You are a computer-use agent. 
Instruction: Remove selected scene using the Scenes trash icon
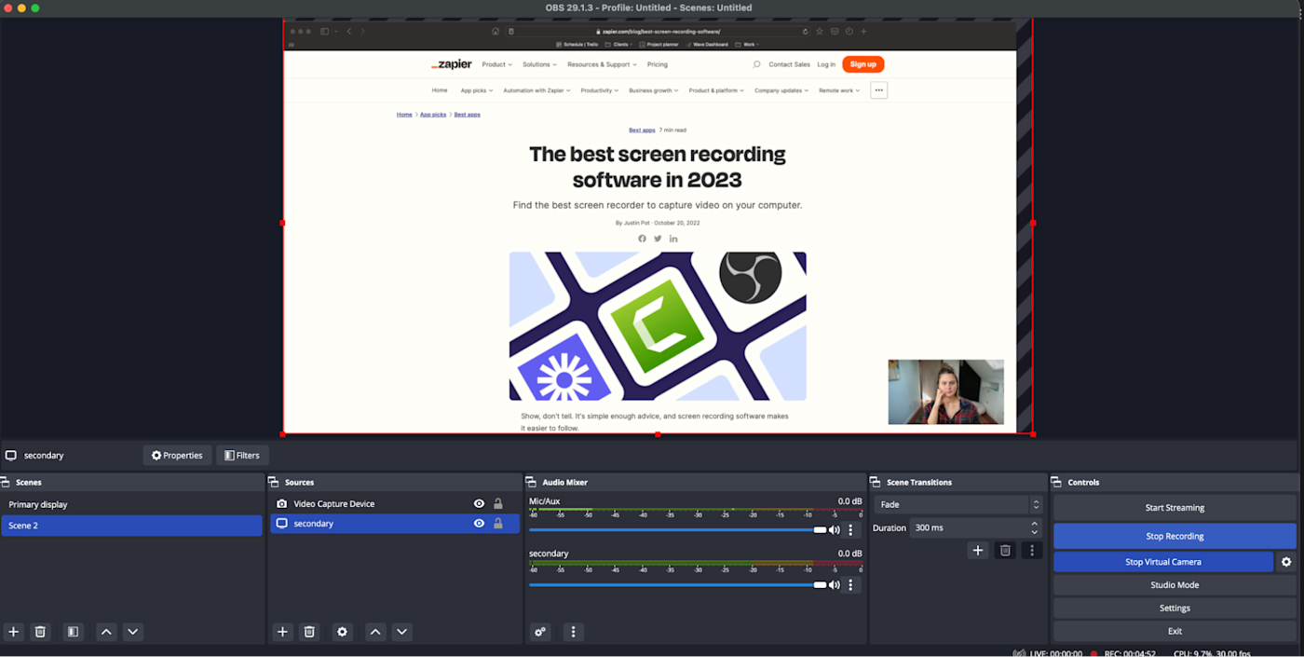click(40, 632)
